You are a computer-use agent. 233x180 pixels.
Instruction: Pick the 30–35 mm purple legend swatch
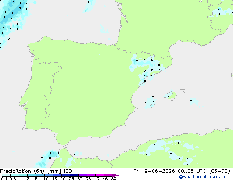click(83, 175)
